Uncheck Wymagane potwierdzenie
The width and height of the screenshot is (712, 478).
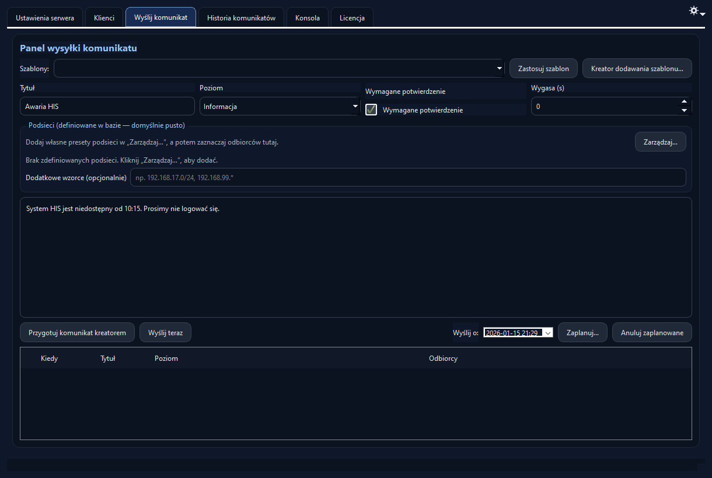click(371, 110)
